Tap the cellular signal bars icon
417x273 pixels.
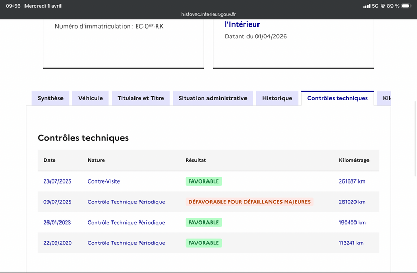[x=367, y=6]
